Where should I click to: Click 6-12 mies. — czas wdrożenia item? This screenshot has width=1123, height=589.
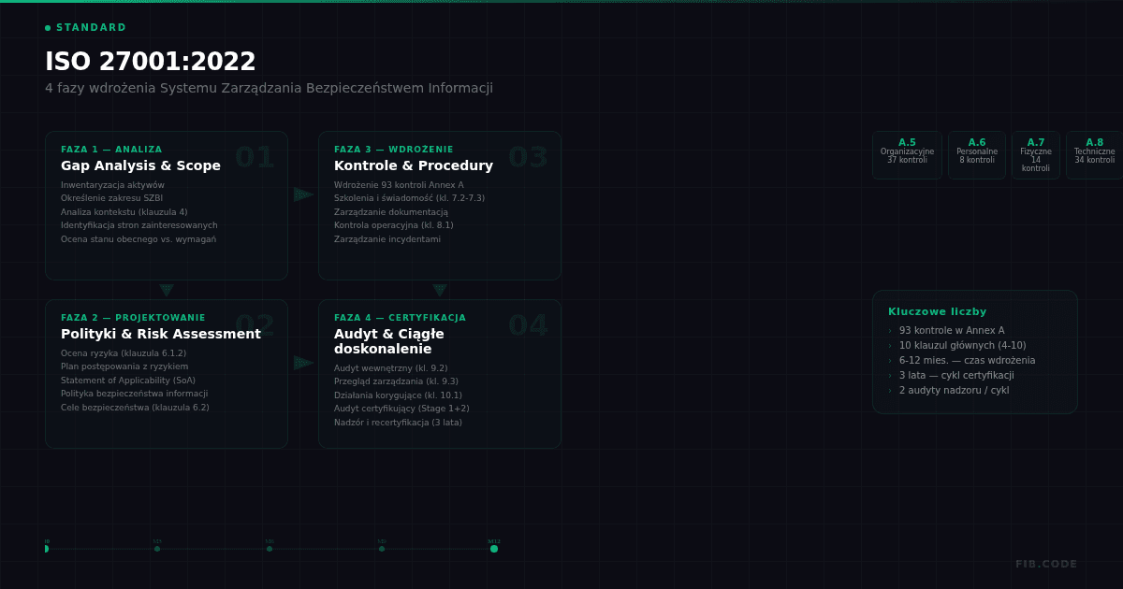968,361
